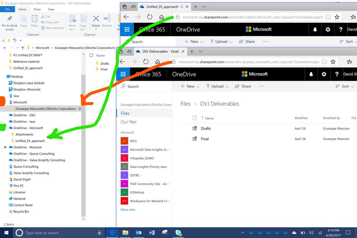
Task: Click the settings gear in Unified_DI_approach window
Action: point(328,29)
